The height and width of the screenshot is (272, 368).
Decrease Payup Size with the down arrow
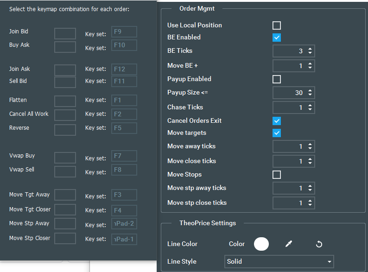(310, 95)
